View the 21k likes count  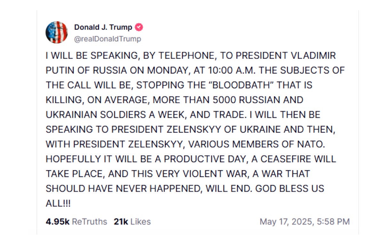click(x=121, y=221)
